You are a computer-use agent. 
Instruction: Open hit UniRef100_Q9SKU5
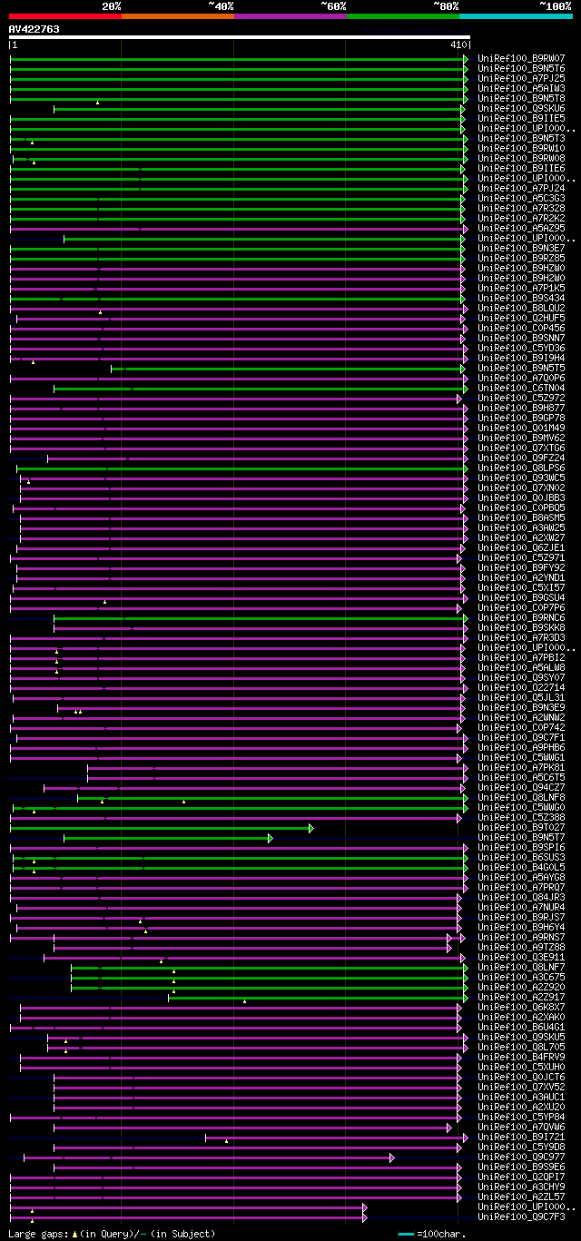click(x=521, y=1038)
